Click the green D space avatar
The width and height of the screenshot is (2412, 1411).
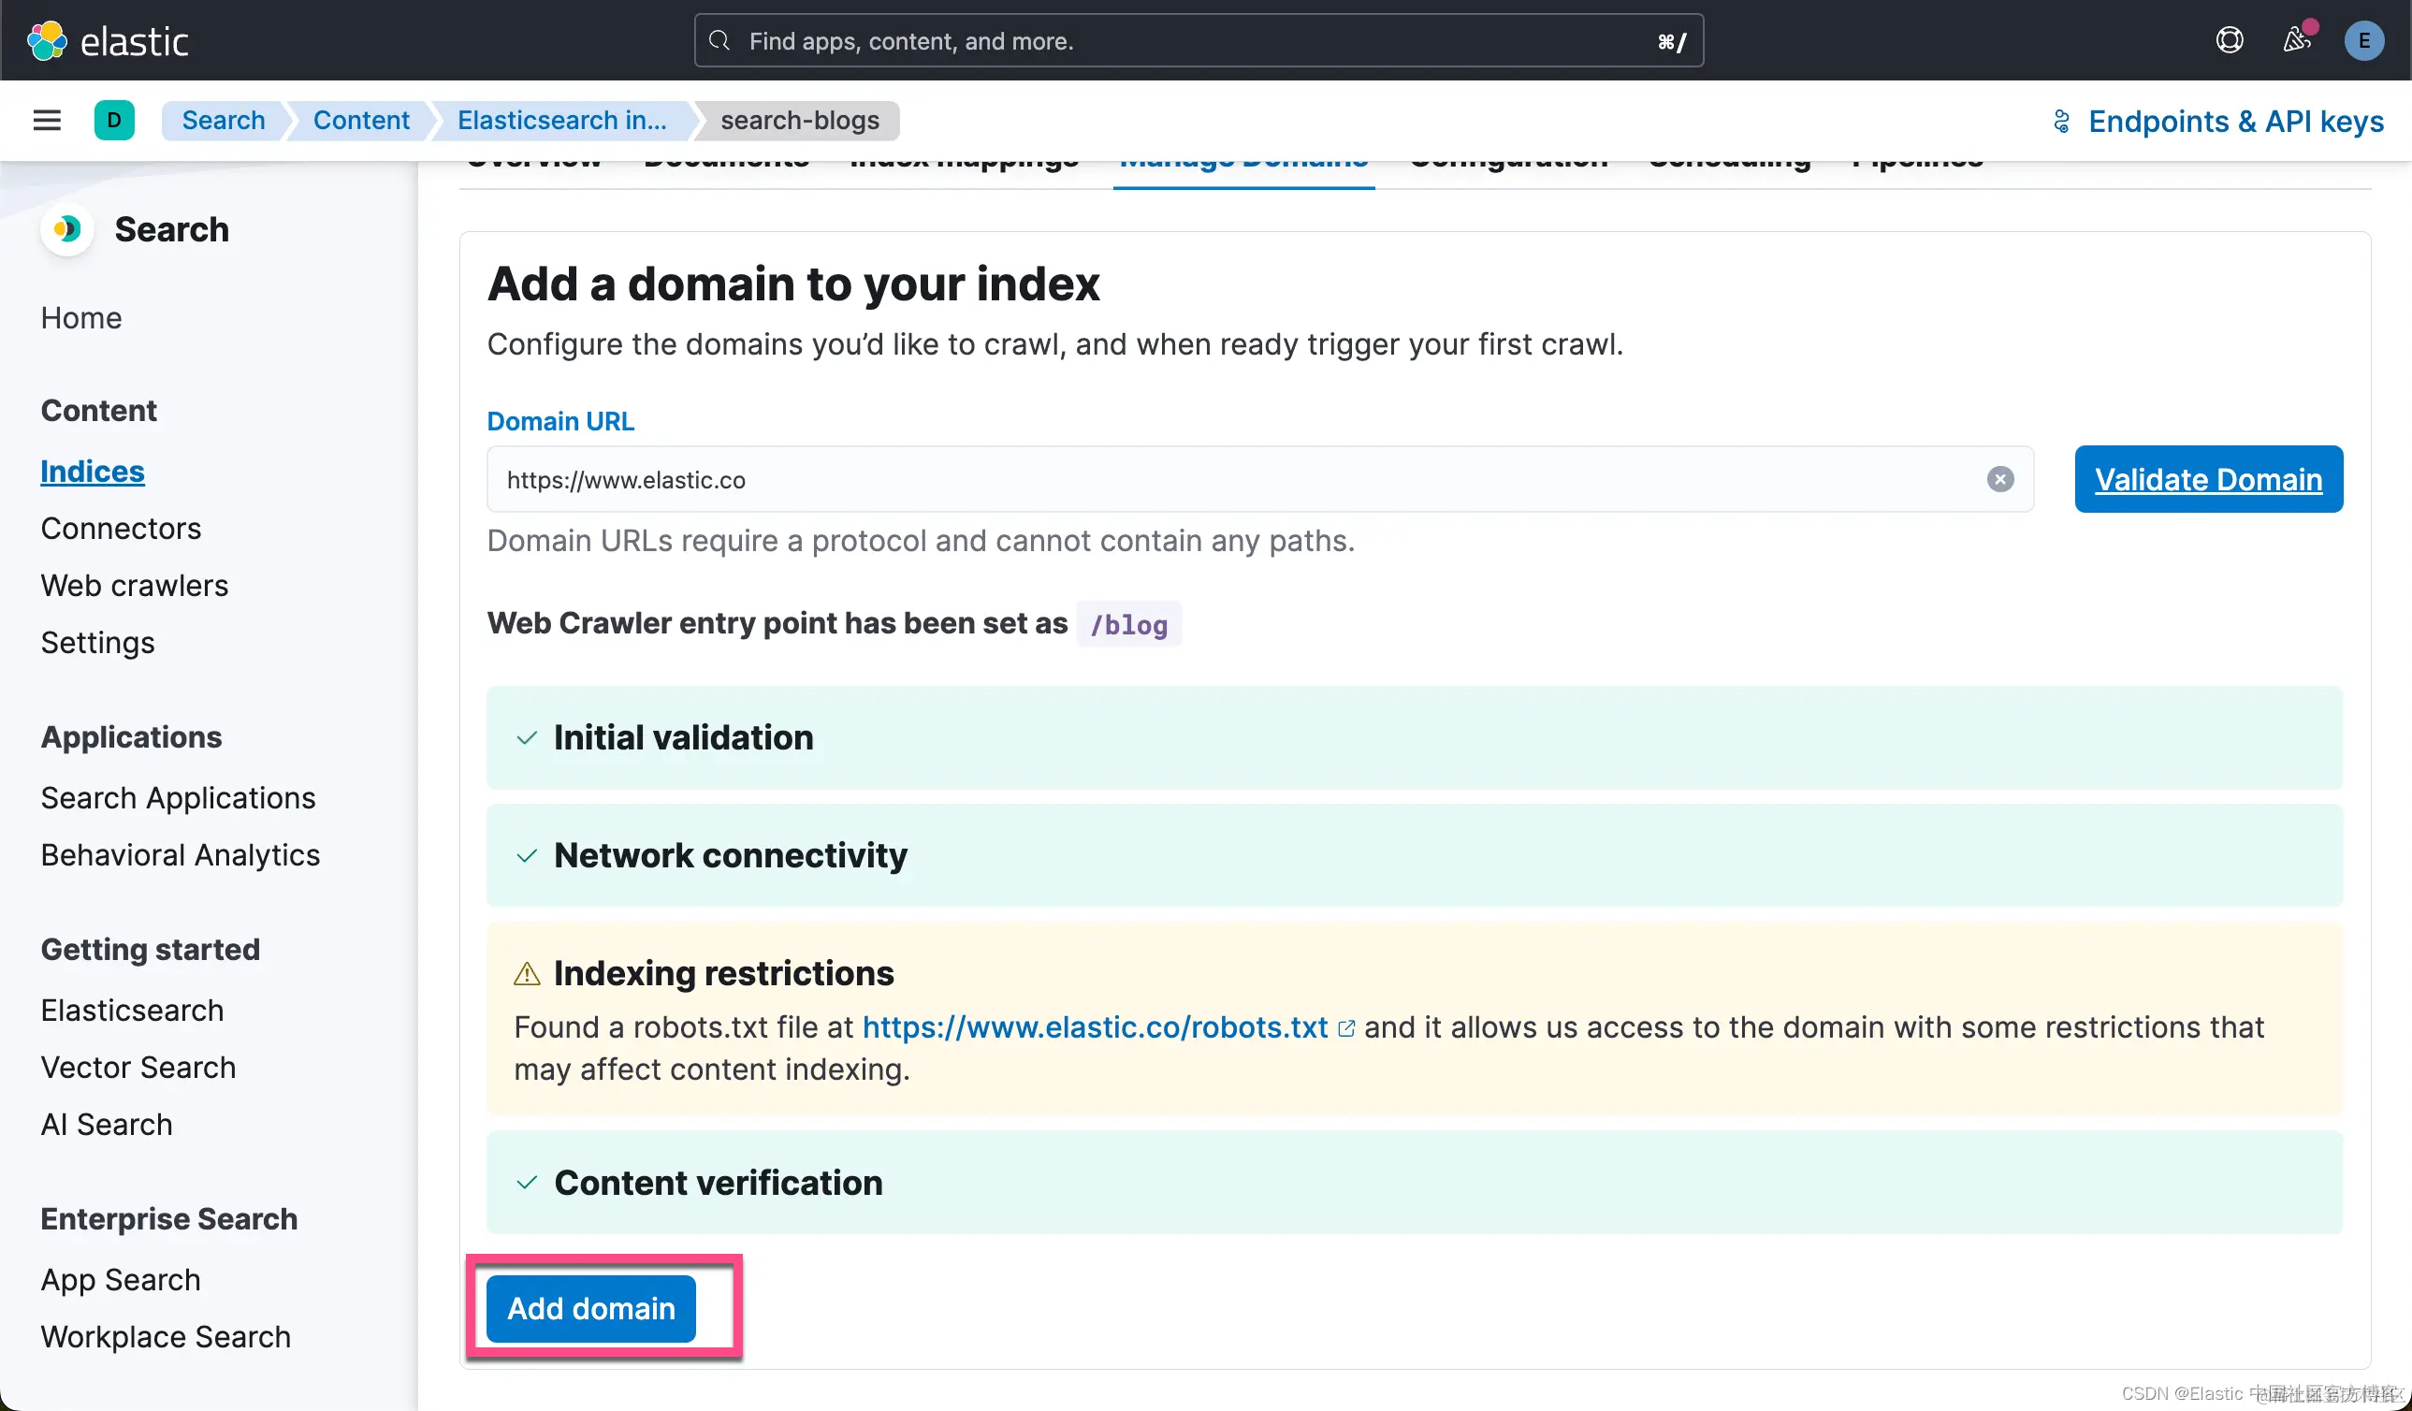(114, 121)
